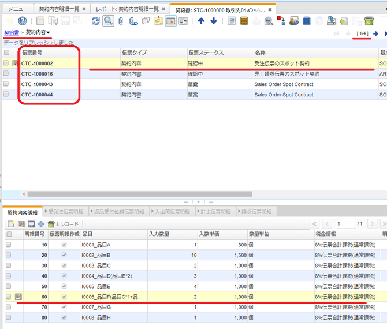Image resolution: width=387 pixels, height=329 pixels.
Task: Expand the 入出荷伝票明細 detail tab
Action: pyautogui.click(x=171, y=211)
